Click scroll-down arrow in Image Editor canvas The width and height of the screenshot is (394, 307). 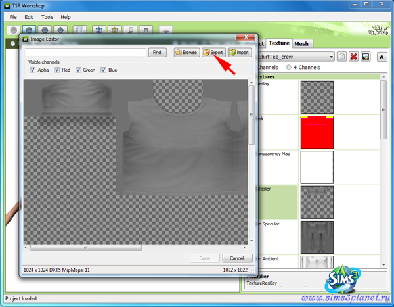tap(252, 241)
